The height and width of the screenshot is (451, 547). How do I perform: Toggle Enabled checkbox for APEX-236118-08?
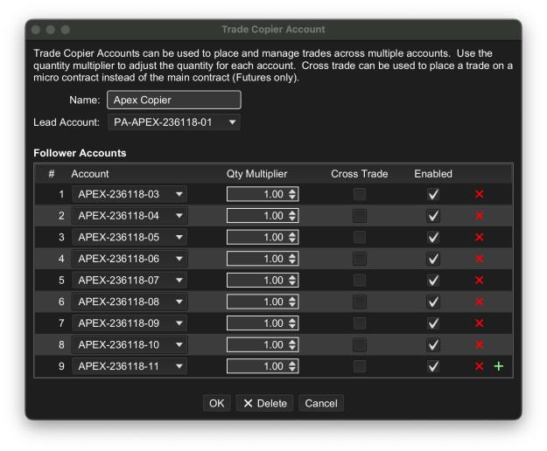pyautogui.click(x=433, y=302)
